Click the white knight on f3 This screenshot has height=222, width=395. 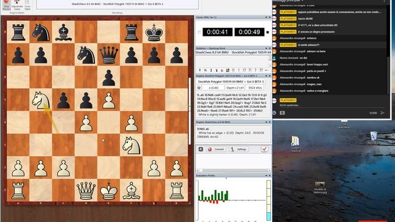[x=131, y=146]
